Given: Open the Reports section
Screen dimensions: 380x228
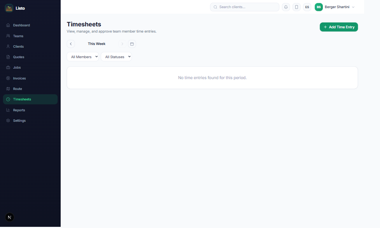Looking at the screenshot, I should tap(30, 110).
